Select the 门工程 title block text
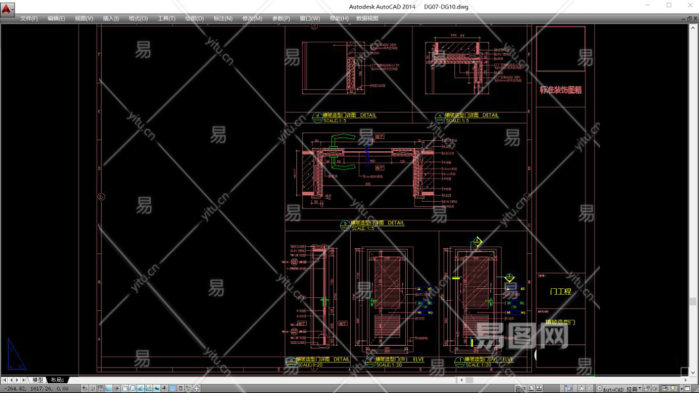 [561, 291]
